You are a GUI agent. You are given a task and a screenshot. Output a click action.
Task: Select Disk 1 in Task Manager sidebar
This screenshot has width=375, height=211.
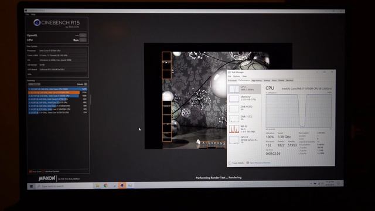(244, 118)
